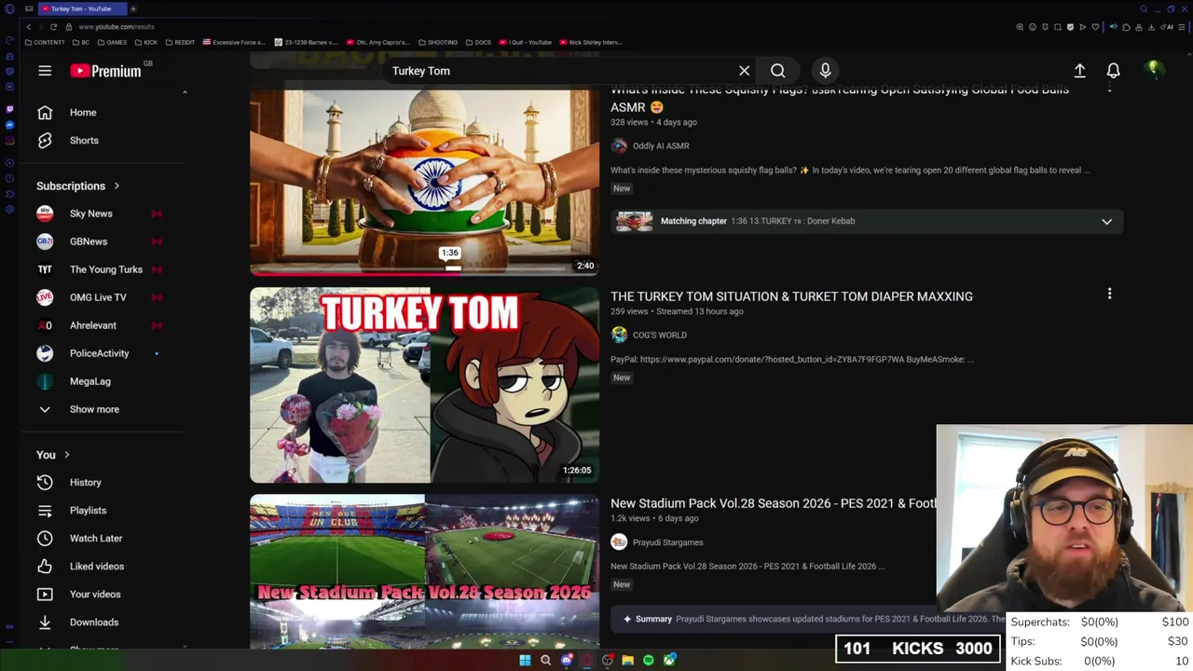This screenshot has height=671, width=1193.
Task: Click the browser address bar URL
Action: coord(117,27)
